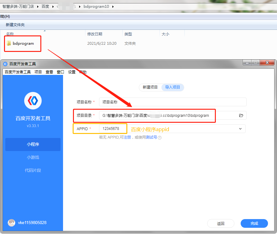Sort by 修改日期 column header

click(x=95, y=34)
